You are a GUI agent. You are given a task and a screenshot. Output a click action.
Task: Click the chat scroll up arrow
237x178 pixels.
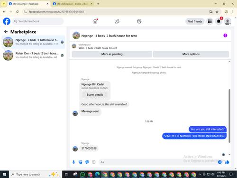coord(229,61)
